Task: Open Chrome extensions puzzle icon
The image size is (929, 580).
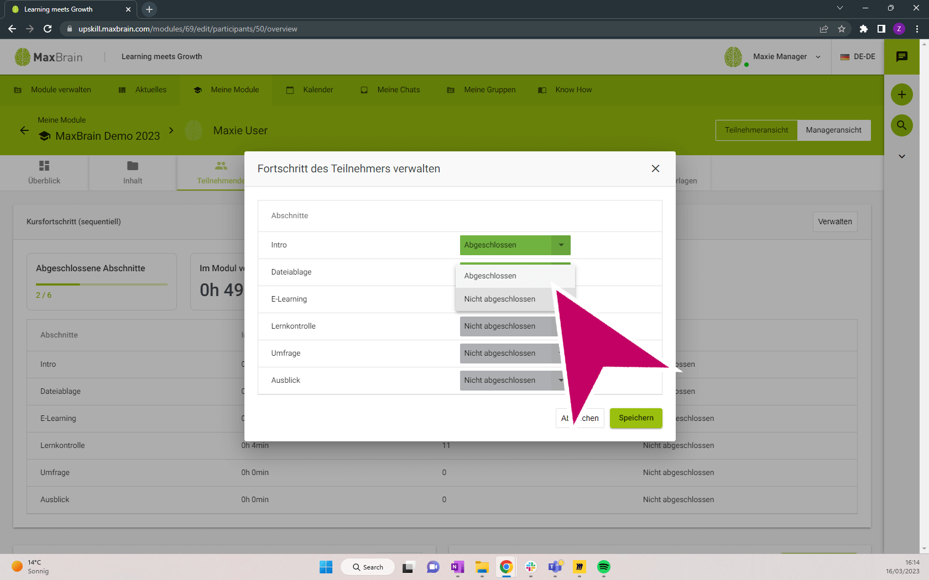Action: click(x=864, y=29)
